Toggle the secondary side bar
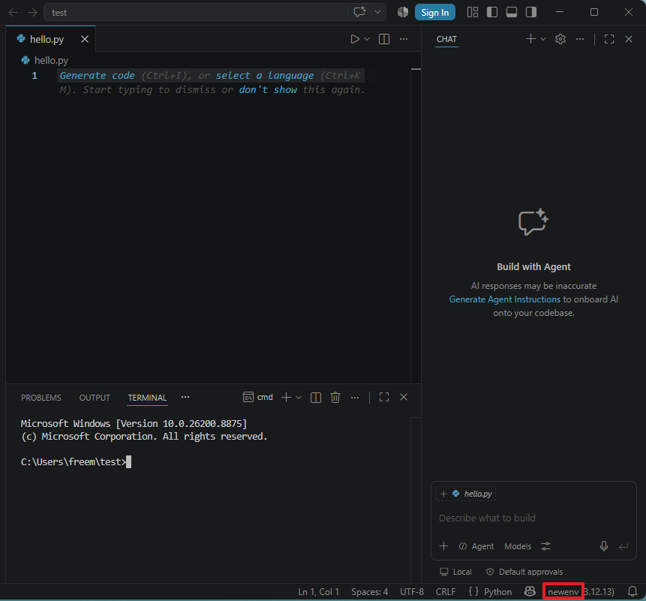Viewport: 646px width, 601px height. pos(531,12)
